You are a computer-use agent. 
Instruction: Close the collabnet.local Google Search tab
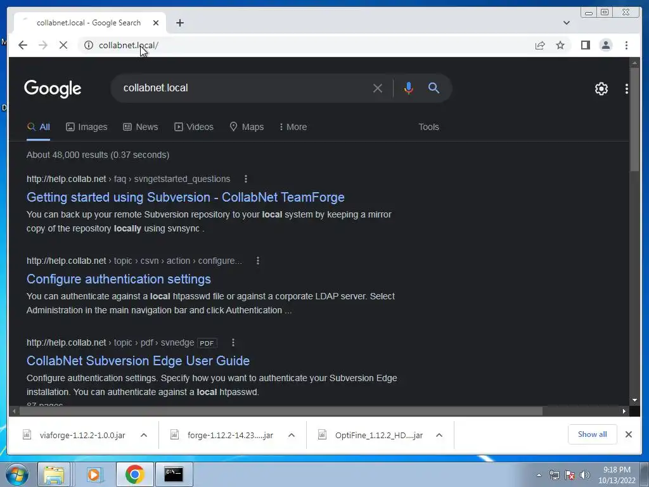pos(156,23)
